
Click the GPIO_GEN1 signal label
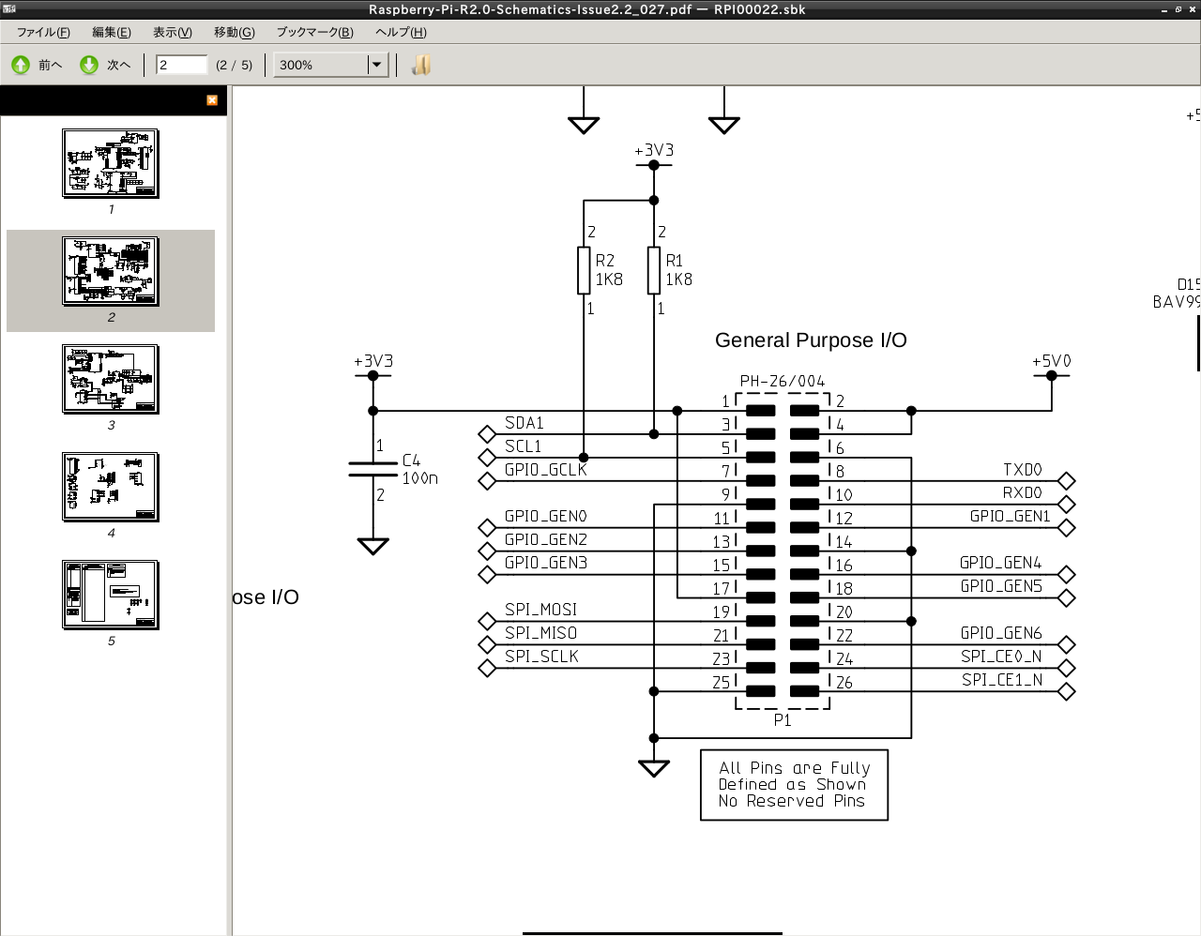coord(1010,517)
